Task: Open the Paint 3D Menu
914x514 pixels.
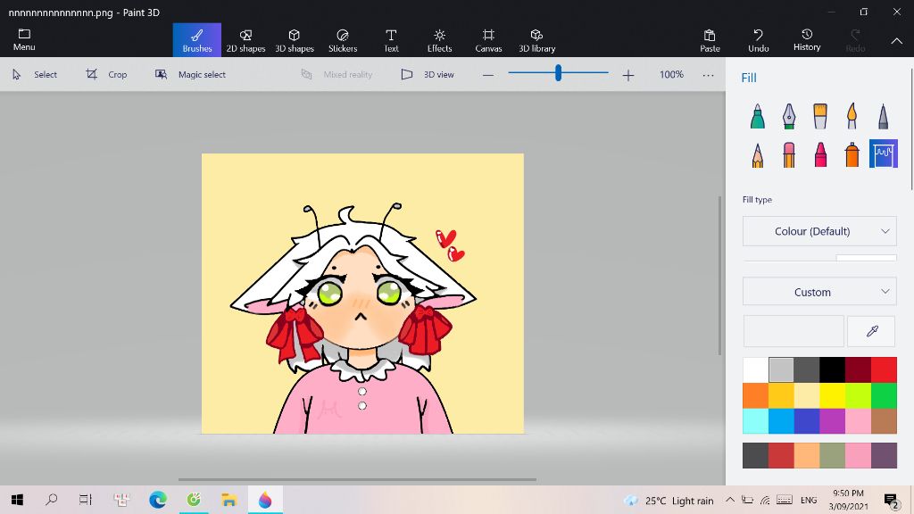Action: coord(24,39)
